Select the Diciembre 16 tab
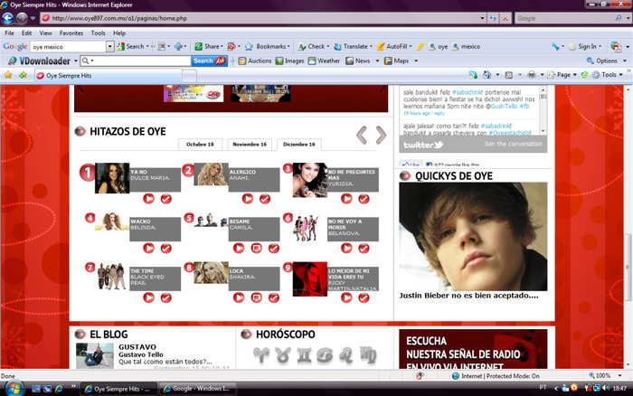Screen dimensions: 633x396 [299, 145]
